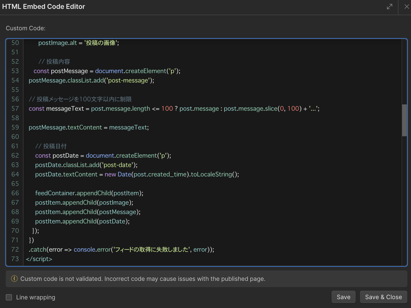Click the '});' closing on line 70
411x308 pixels.
(35, 231)
